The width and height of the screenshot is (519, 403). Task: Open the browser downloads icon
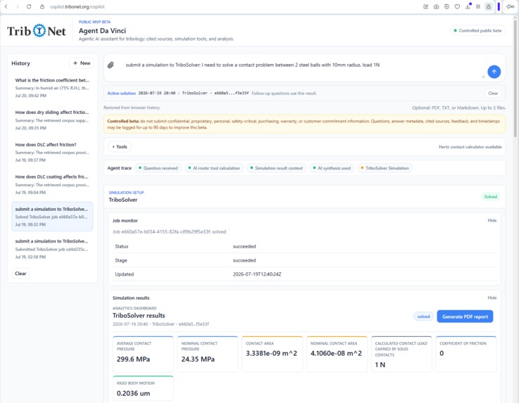(468, 6)
